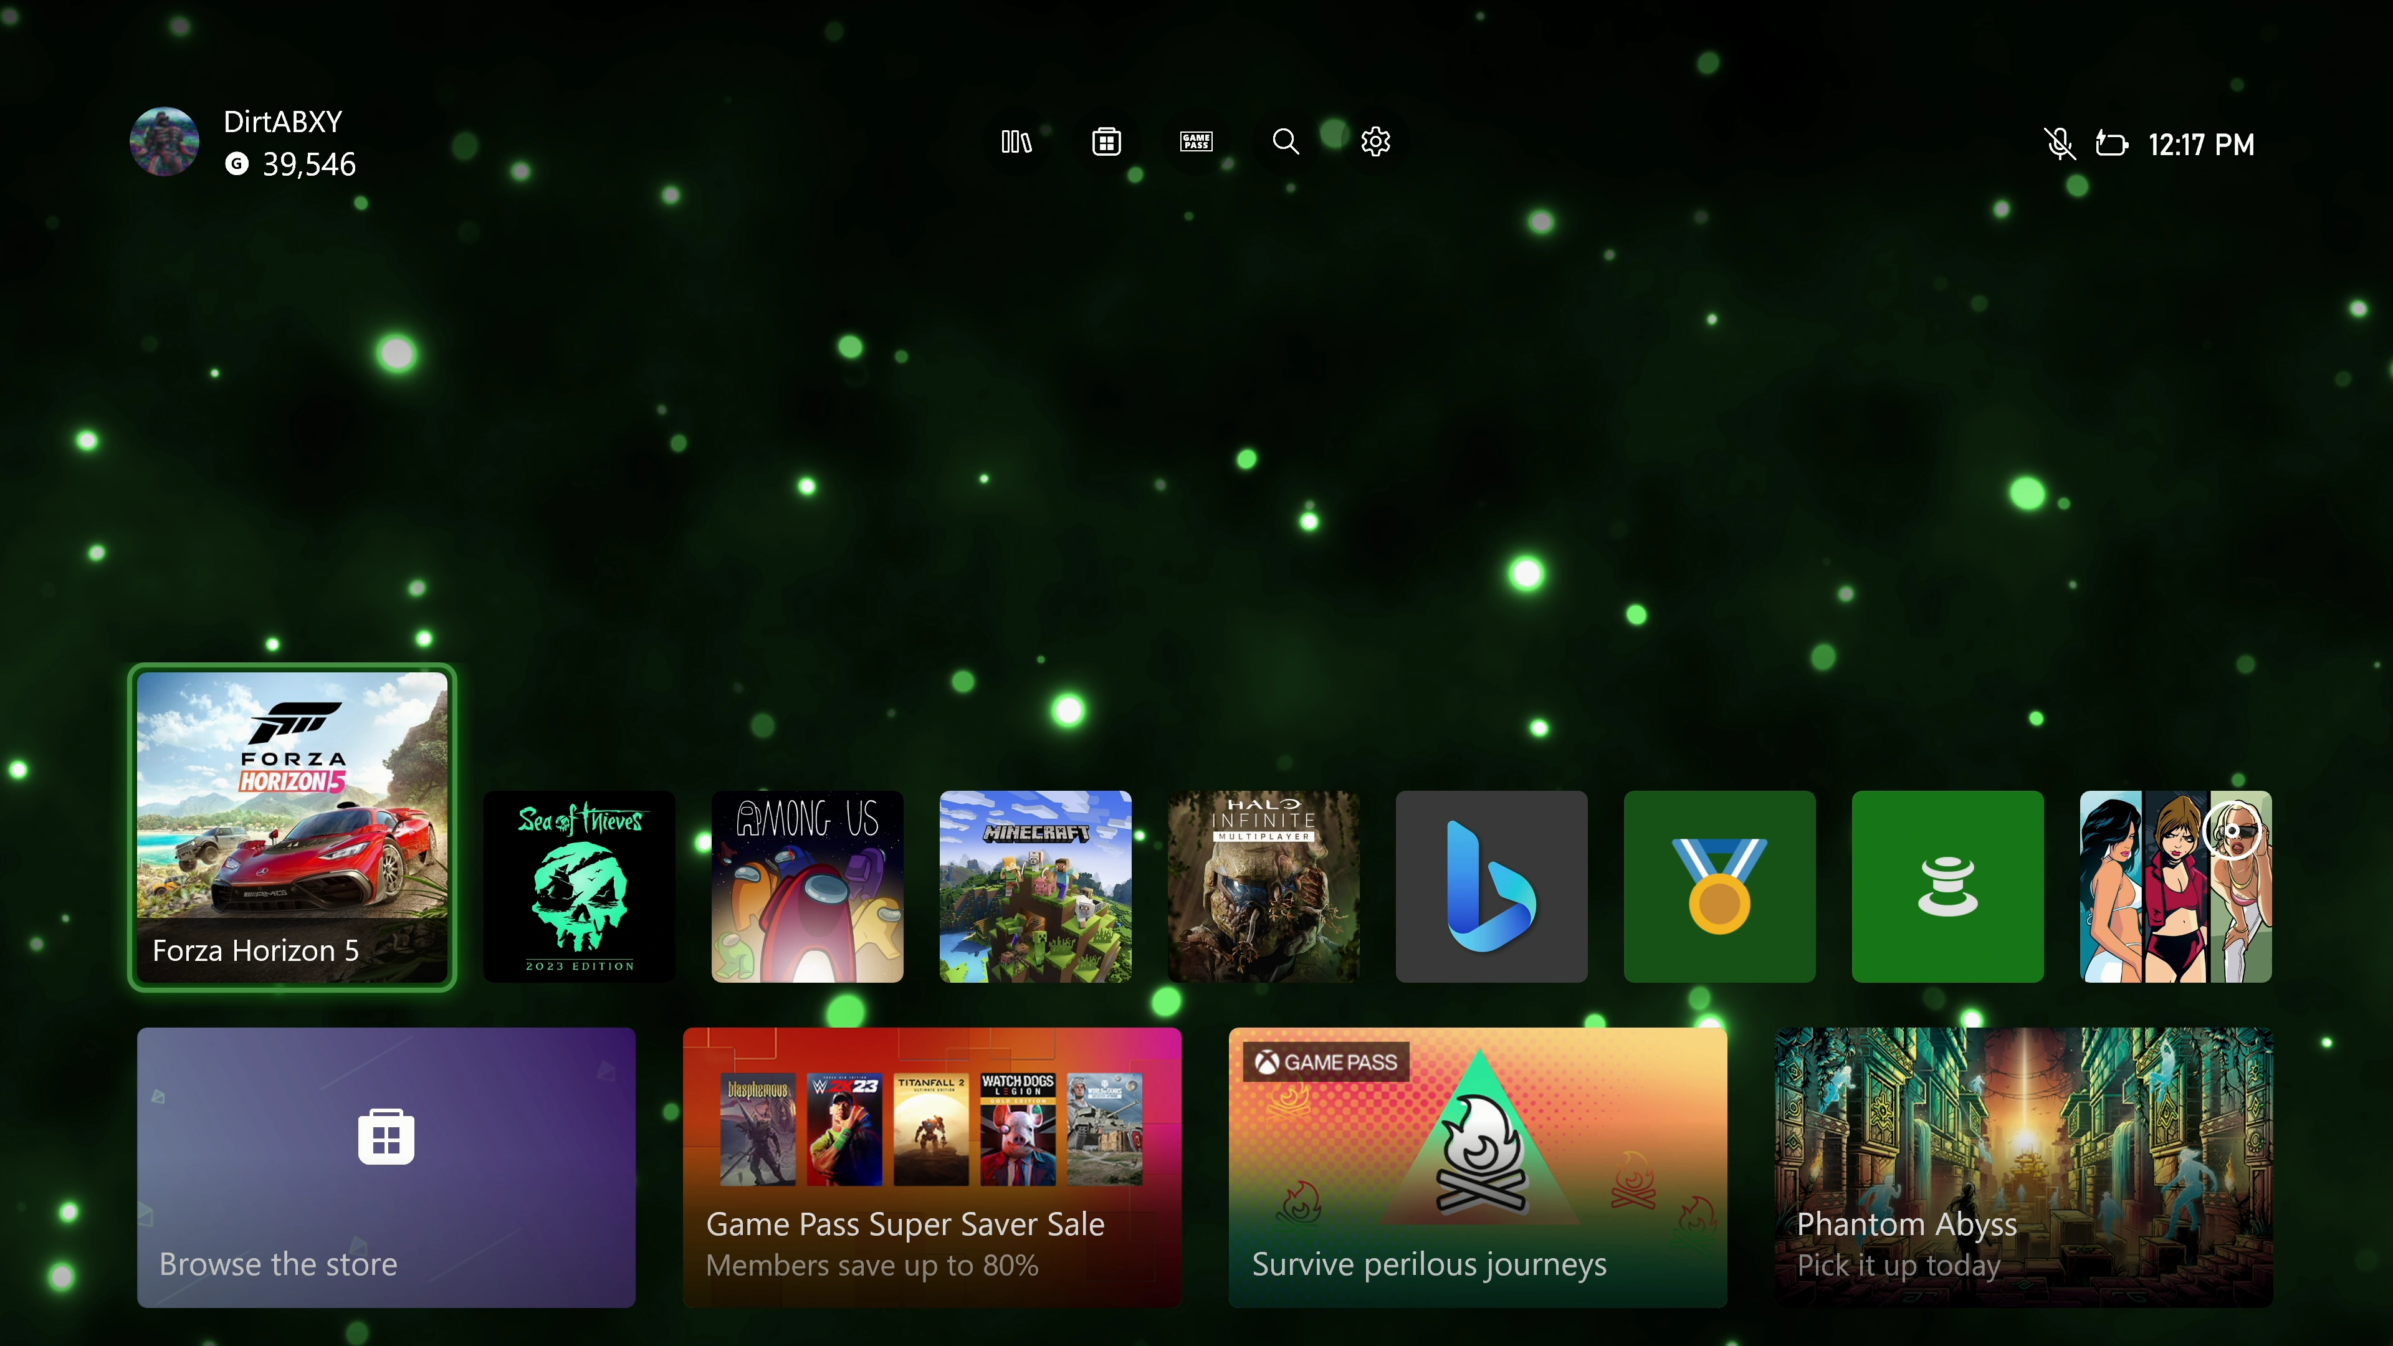Viewport: 2393px width, 1346px height.
Task: Click the search magnifier icon
Action: click(1286, 142)
